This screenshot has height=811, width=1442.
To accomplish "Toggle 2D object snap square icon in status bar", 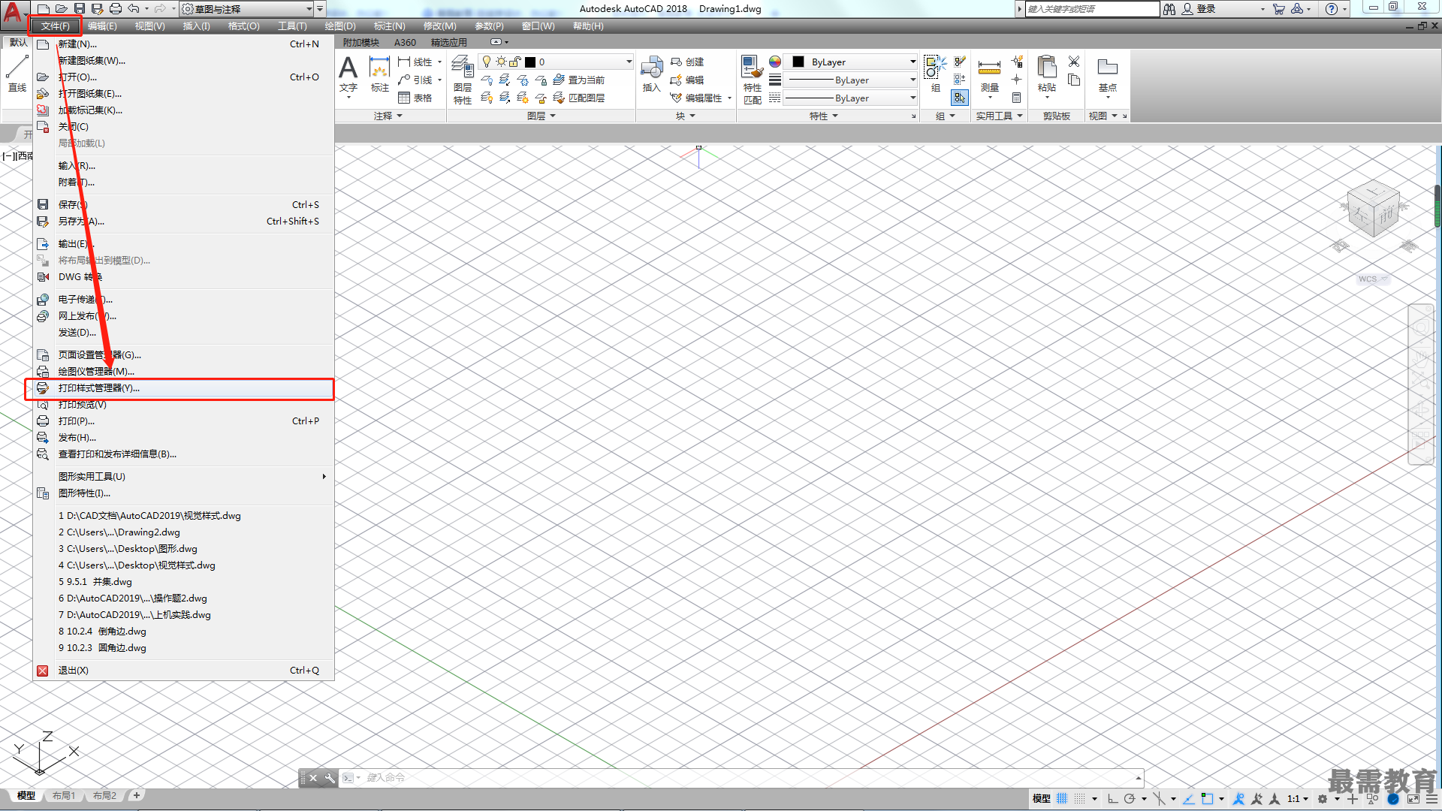I will [x=1207, y=799].
